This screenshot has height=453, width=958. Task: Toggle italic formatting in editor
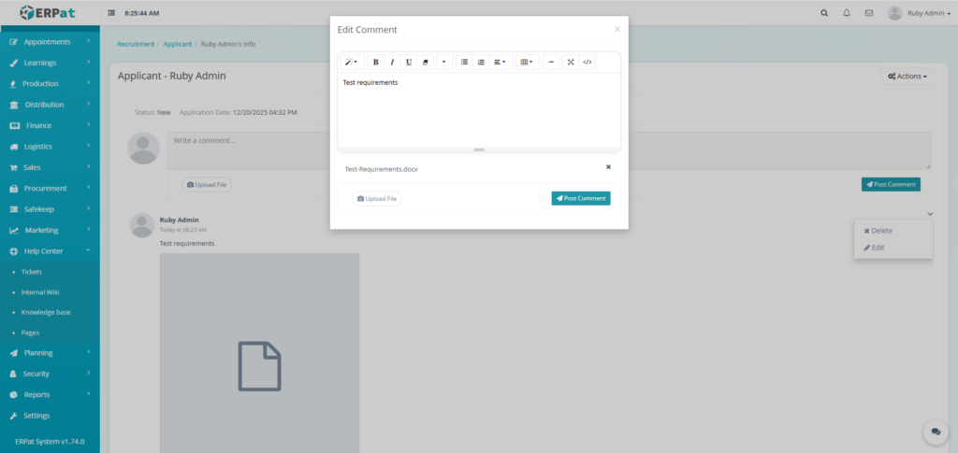[x=392, y=63]
